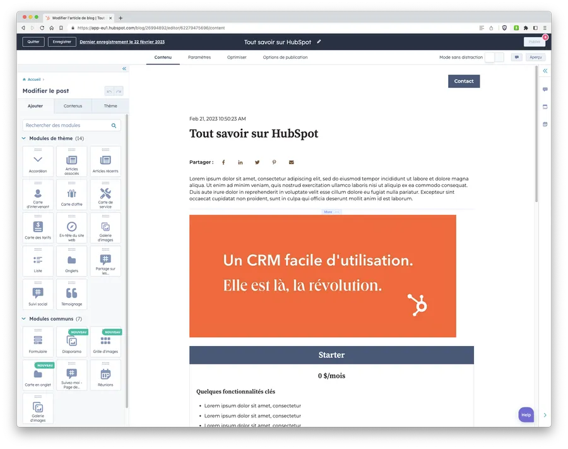Viewport: 568px width, 449px height.
Task: Switch to the Optimiser tab
Action: pyautogui.click(x=237, y=57)
